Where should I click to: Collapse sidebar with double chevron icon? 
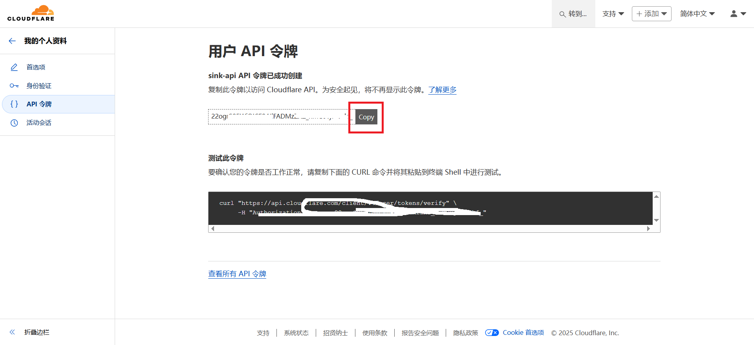[x=12, y=332]
